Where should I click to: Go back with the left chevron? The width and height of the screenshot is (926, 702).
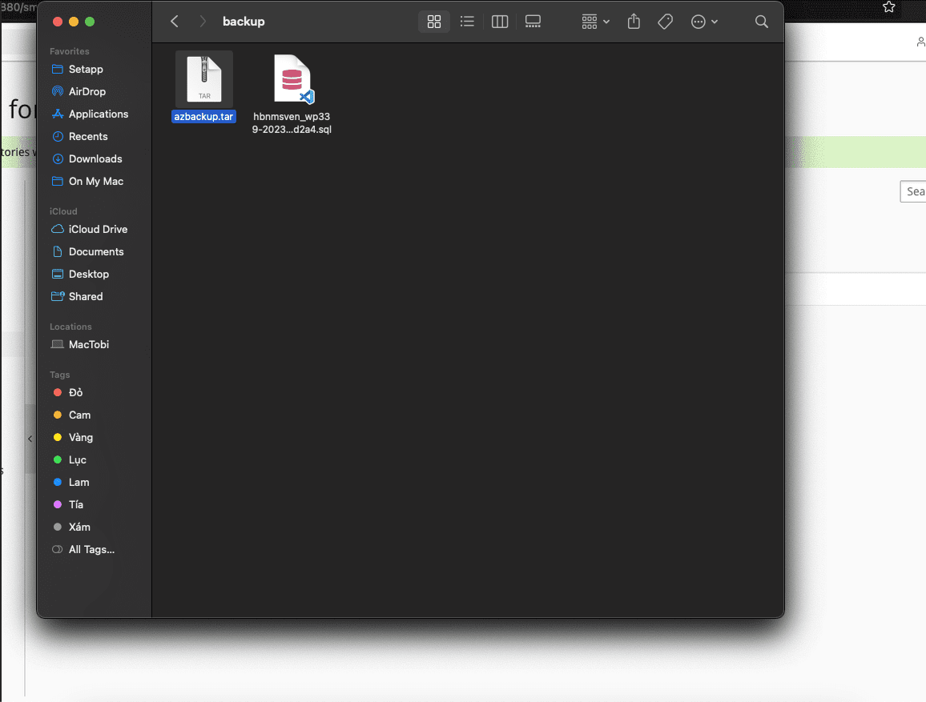[x=175, y=22]
